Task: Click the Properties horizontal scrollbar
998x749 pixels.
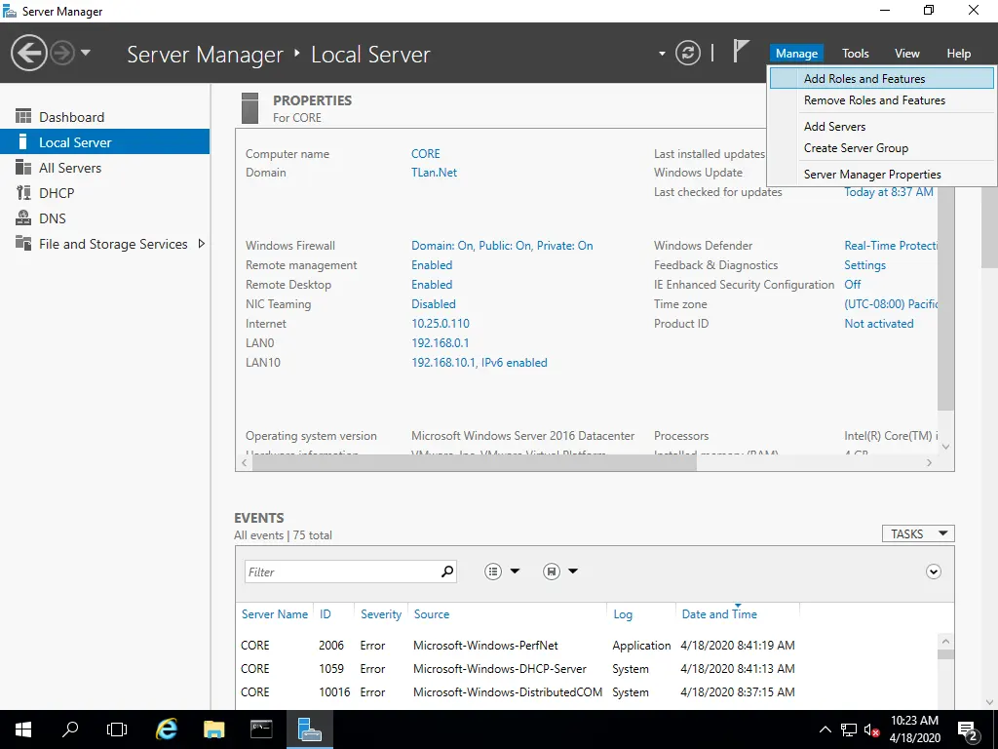Action: (x=475, y=463)
